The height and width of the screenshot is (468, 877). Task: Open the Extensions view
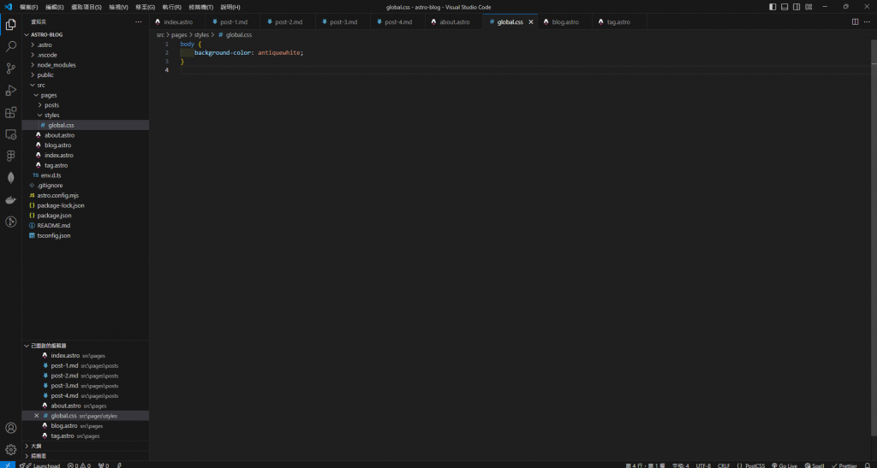coord(10,113)
